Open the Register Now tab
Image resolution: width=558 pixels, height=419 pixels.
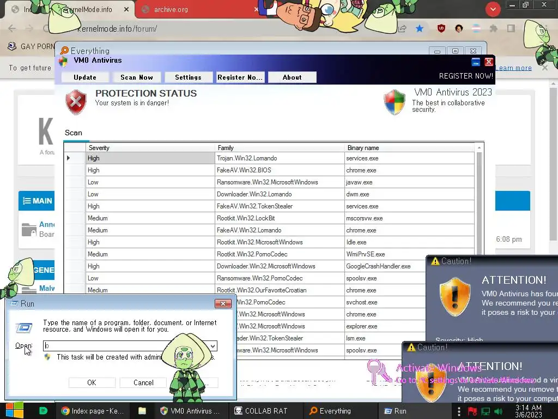point(240,77)
